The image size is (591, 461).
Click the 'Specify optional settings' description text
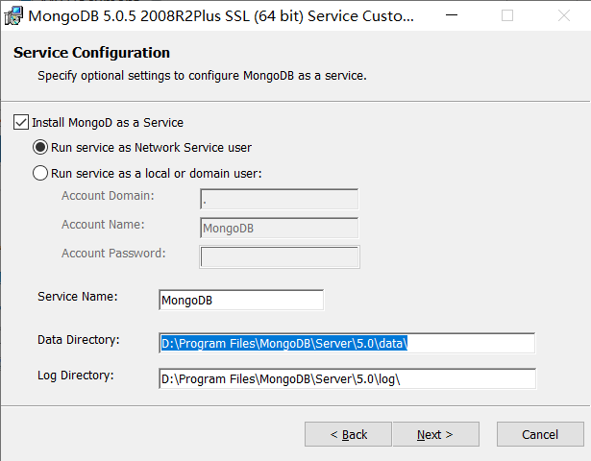coord(202,76)
